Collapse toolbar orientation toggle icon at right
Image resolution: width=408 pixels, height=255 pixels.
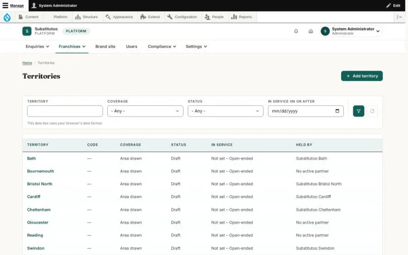(399, 17)
